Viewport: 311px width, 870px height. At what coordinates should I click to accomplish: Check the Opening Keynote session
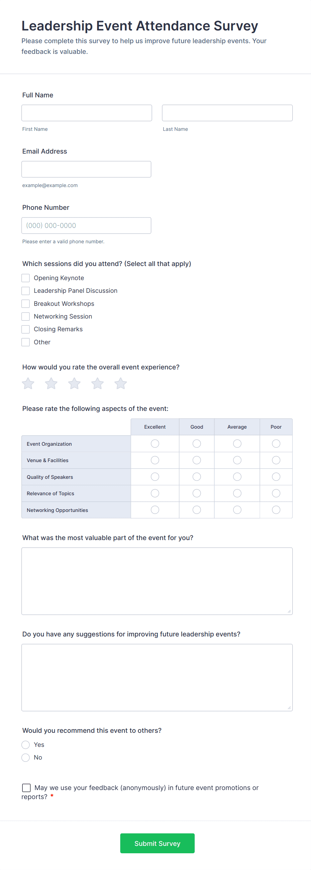(x=26, y=278)
